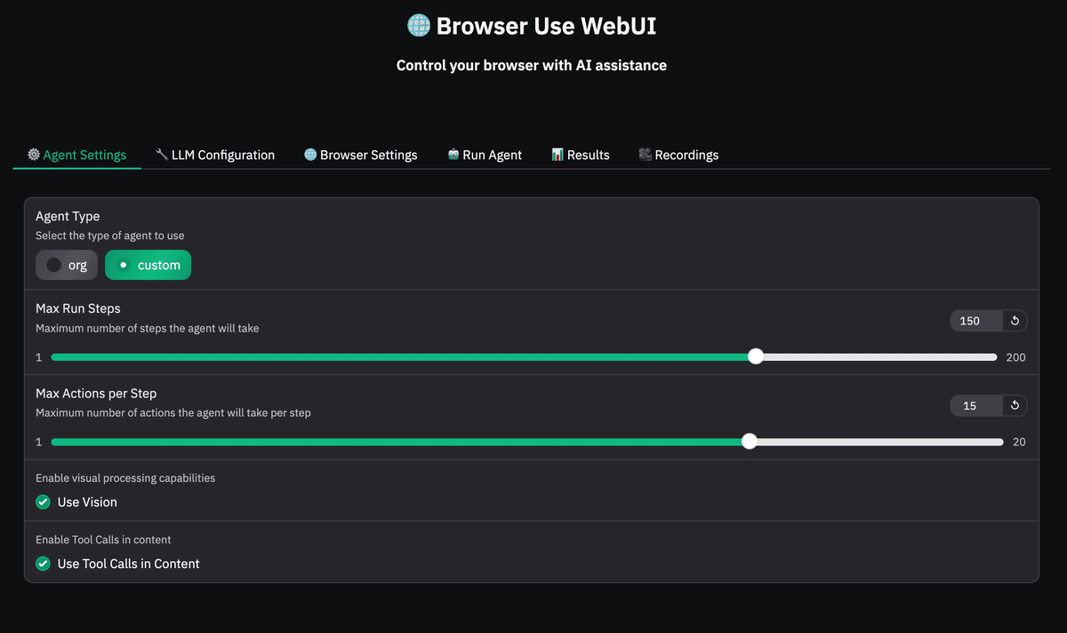Viewport: 1067px width, 633px height.
Task: Click the globe icon in the page title
Action: [x=419, y=25]
